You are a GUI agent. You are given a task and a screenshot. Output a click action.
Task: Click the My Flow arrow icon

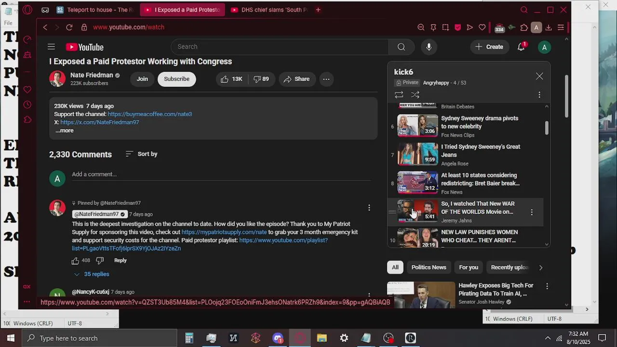pos(470,27)
